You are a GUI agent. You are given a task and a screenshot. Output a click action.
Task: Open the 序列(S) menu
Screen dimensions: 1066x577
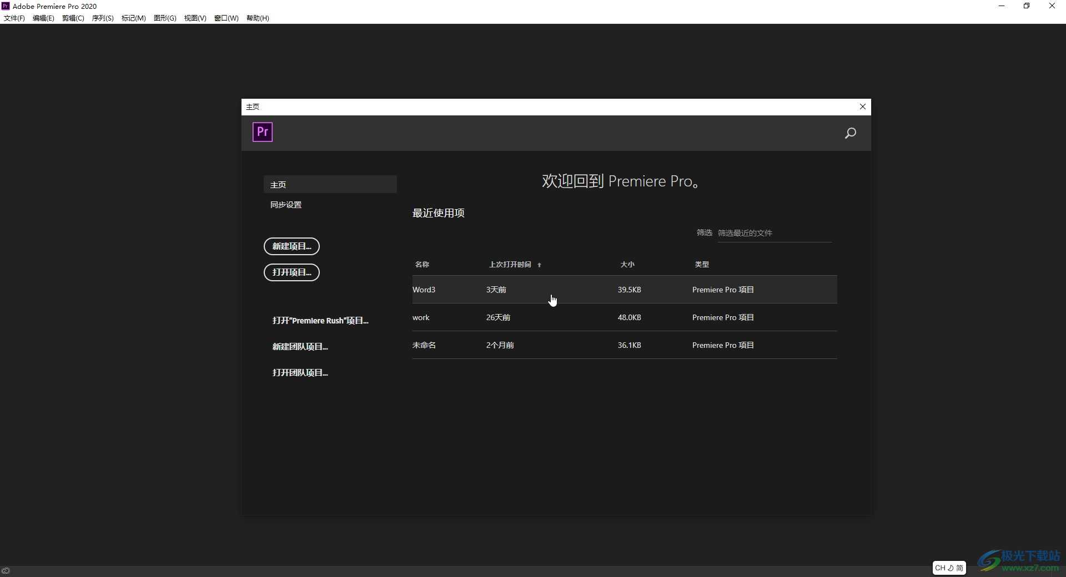(x=103, y=18)
